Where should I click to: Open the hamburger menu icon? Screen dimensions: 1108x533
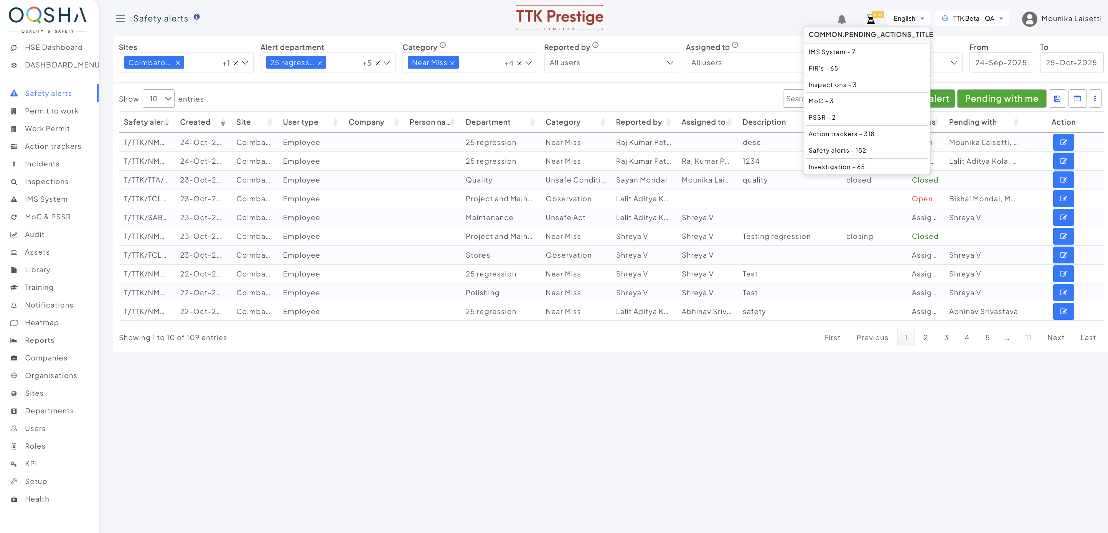point(120,18)
